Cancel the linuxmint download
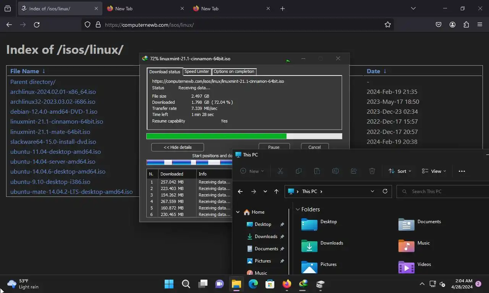 tap(314, 147)
